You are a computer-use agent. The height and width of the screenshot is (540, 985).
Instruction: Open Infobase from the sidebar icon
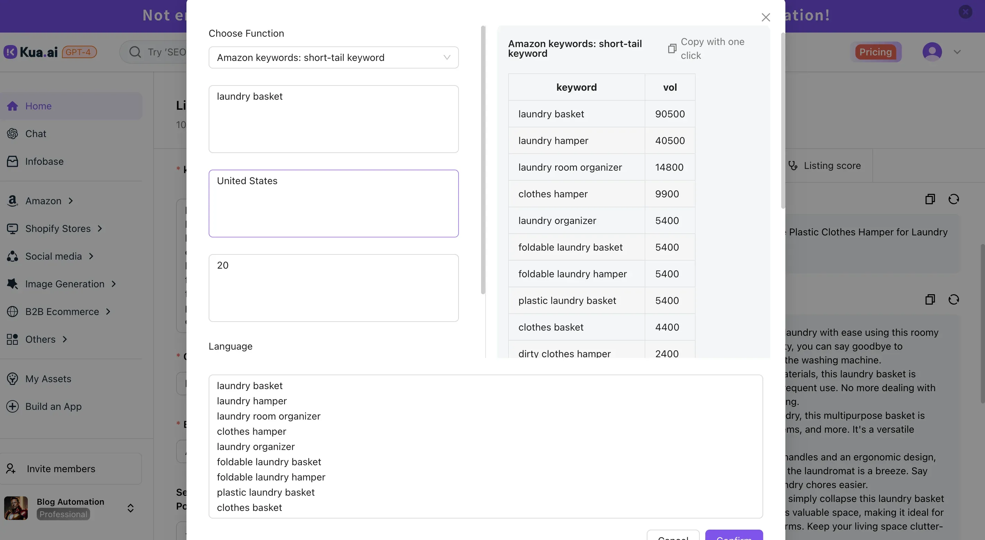point(12,161)
